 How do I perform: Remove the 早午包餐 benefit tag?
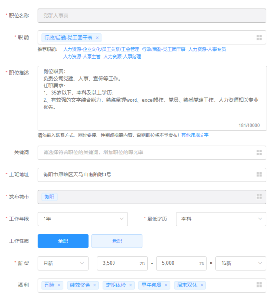166,285
